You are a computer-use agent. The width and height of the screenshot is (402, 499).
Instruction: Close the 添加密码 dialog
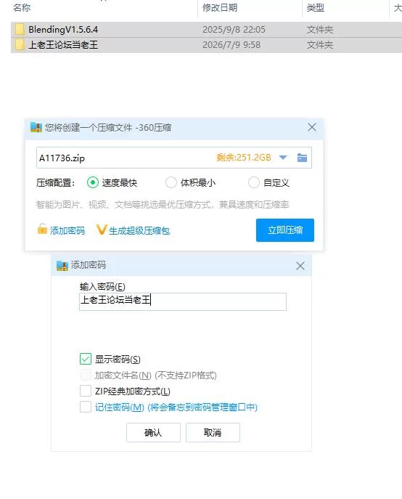pos(300,266)
